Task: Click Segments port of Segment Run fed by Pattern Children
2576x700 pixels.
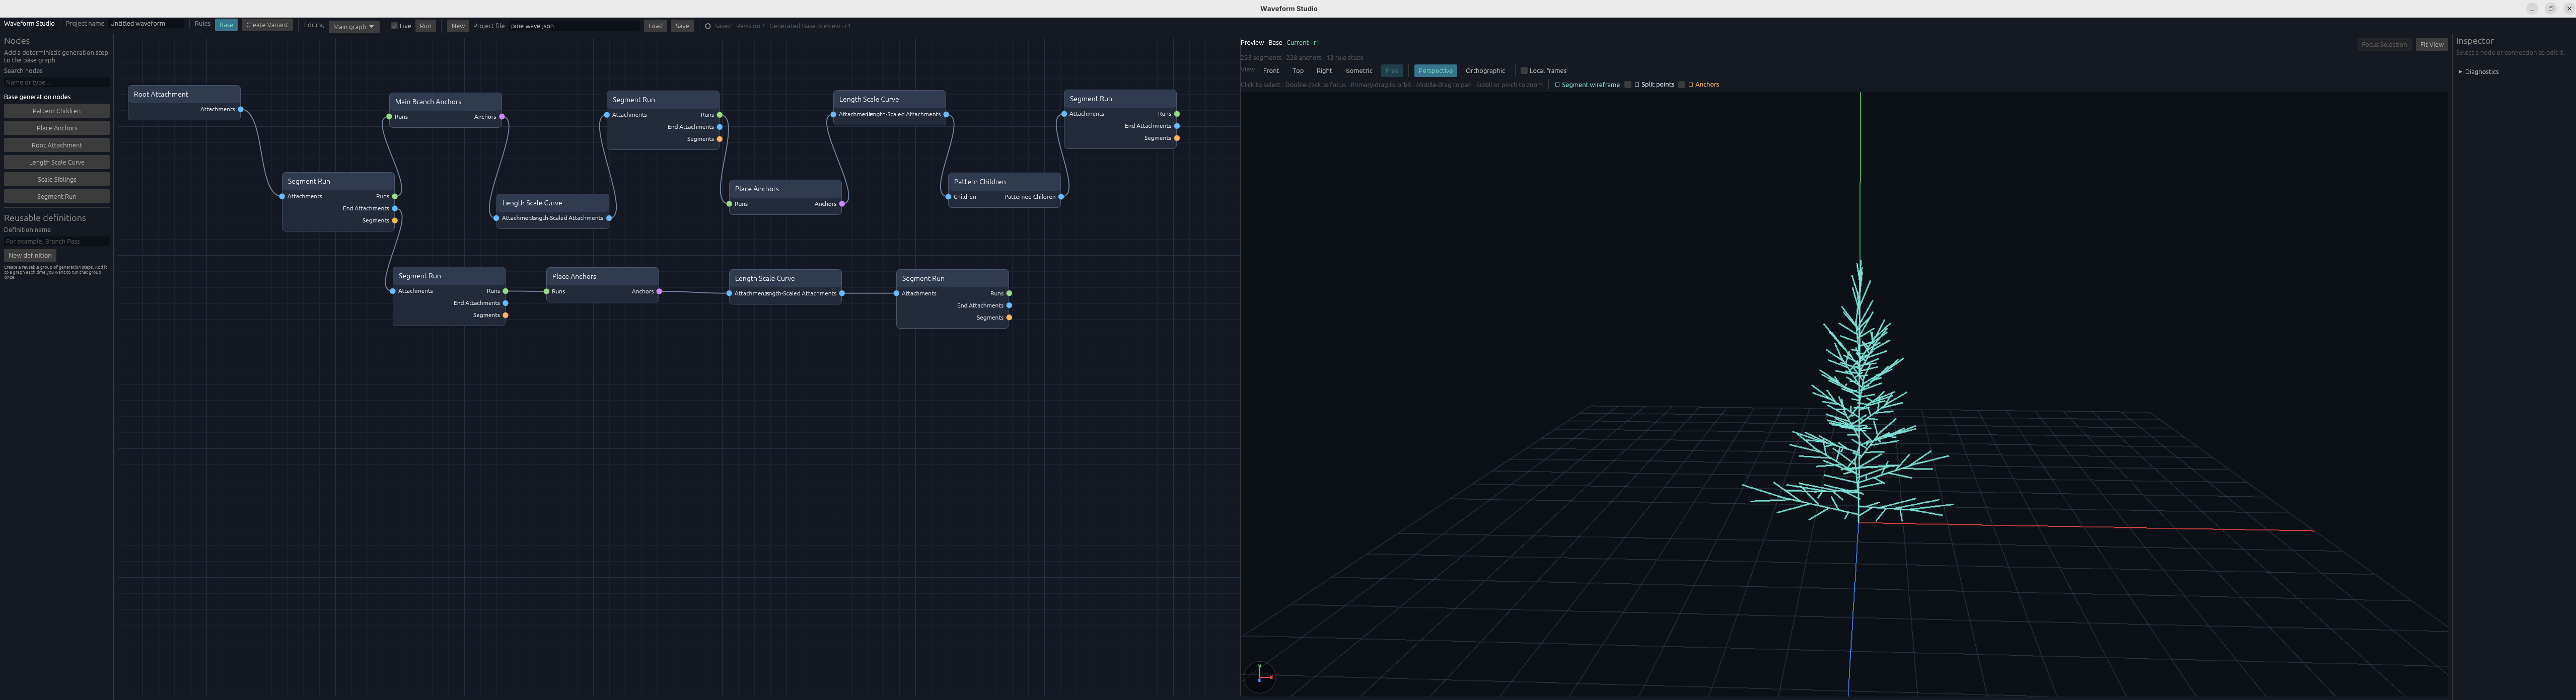Action: 1177,138
